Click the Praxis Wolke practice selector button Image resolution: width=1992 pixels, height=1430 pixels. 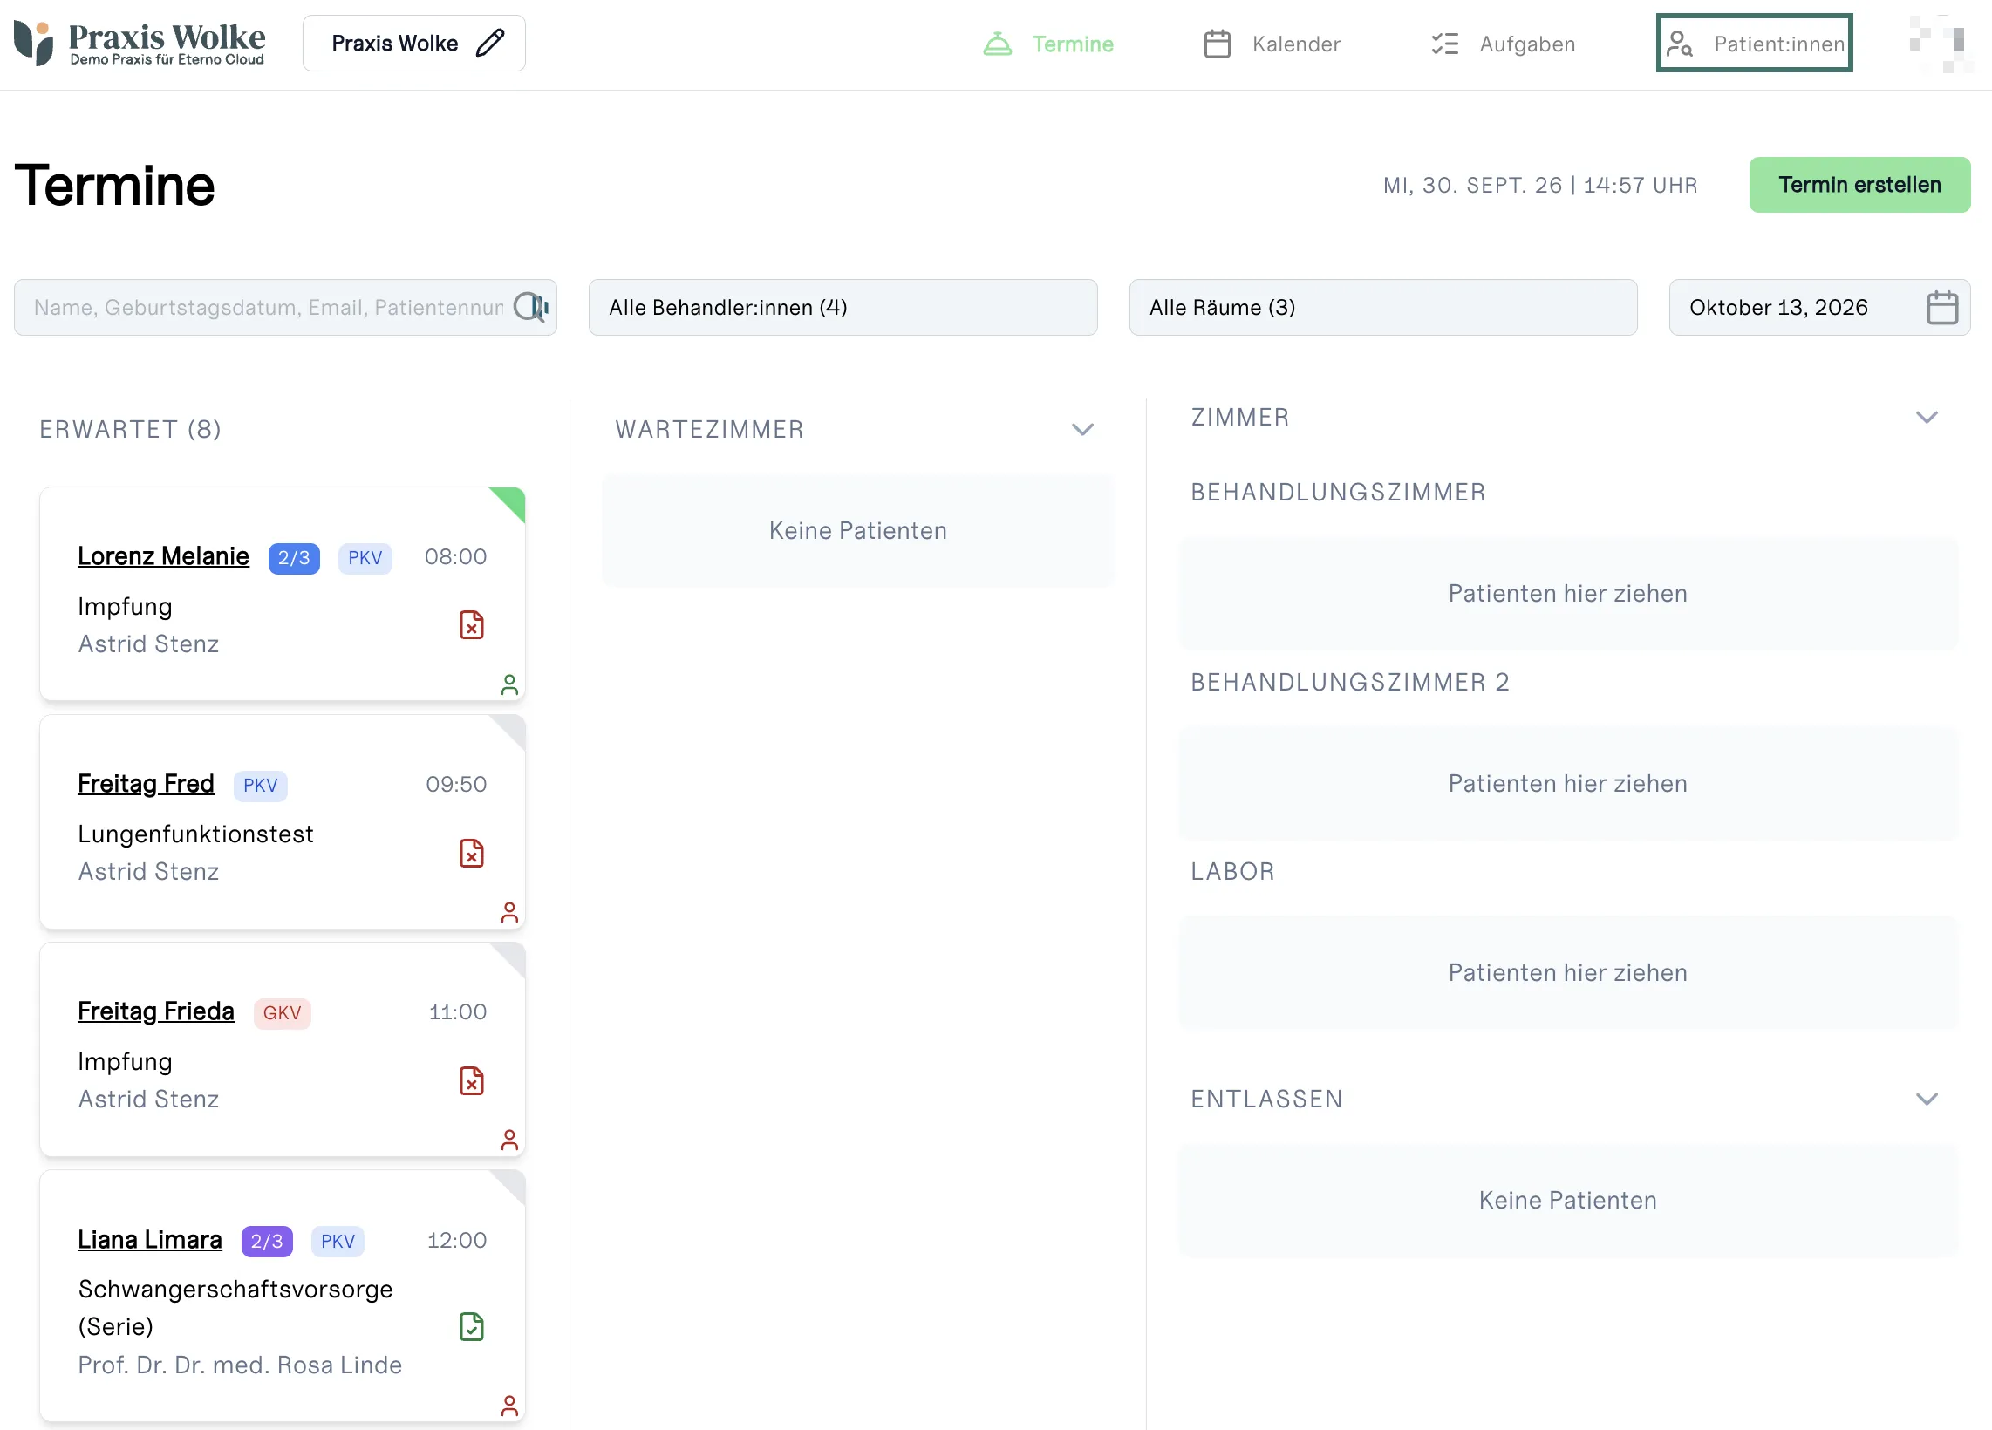(x=413, y=43)
